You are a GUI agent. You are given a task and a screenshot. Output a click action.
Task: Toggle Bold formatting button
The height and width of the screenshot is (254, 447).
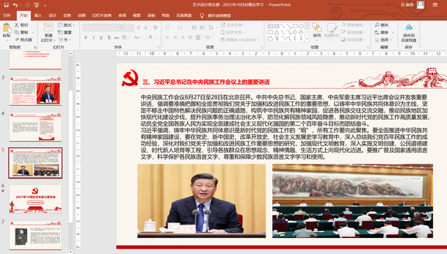85,37
